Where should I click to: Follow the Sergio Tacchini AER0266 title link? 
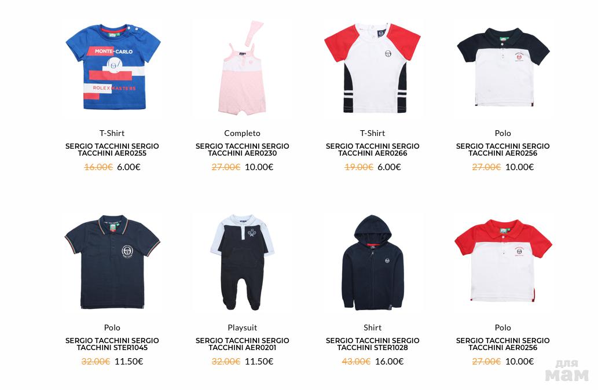pos(373,149)
